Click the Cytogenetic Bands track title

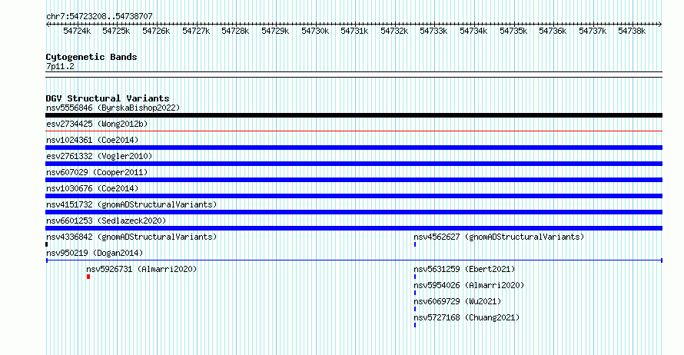point(91,57)
